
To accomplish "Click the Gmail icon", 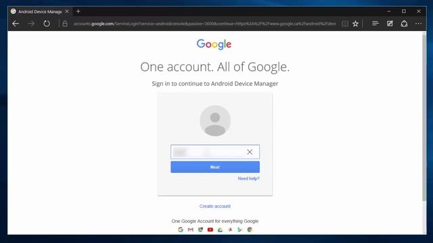I will pyautogui.click(x=191, y=230).
